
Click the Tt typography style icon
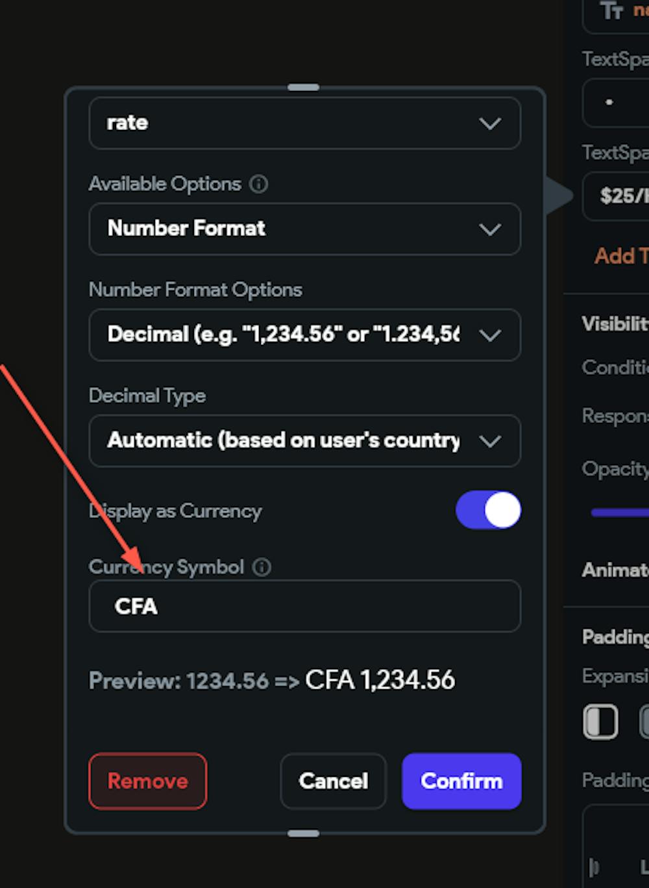pyautogui.click(x=611, y=10)
